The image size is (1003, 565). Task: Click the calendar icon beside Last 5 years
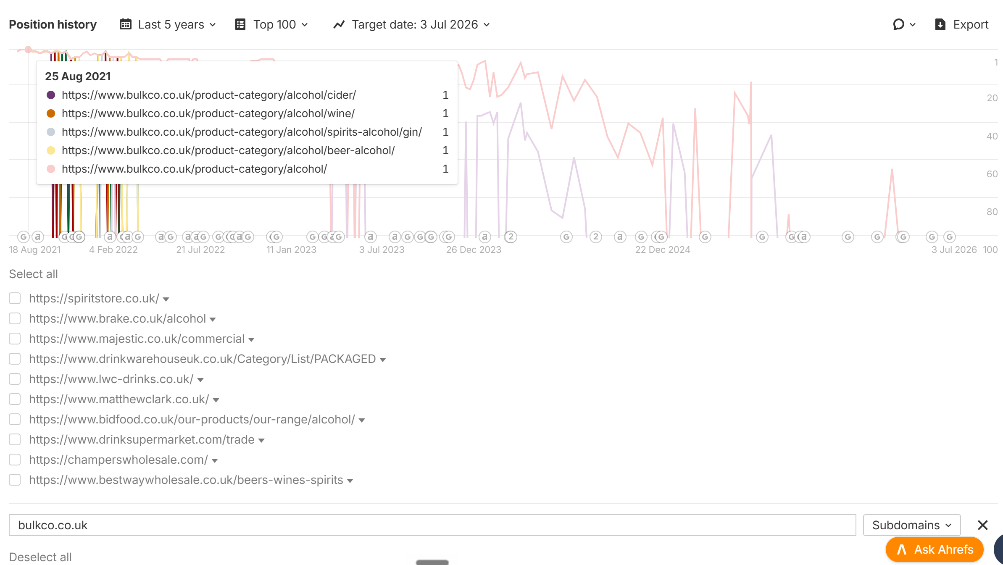tap(126, 24)
